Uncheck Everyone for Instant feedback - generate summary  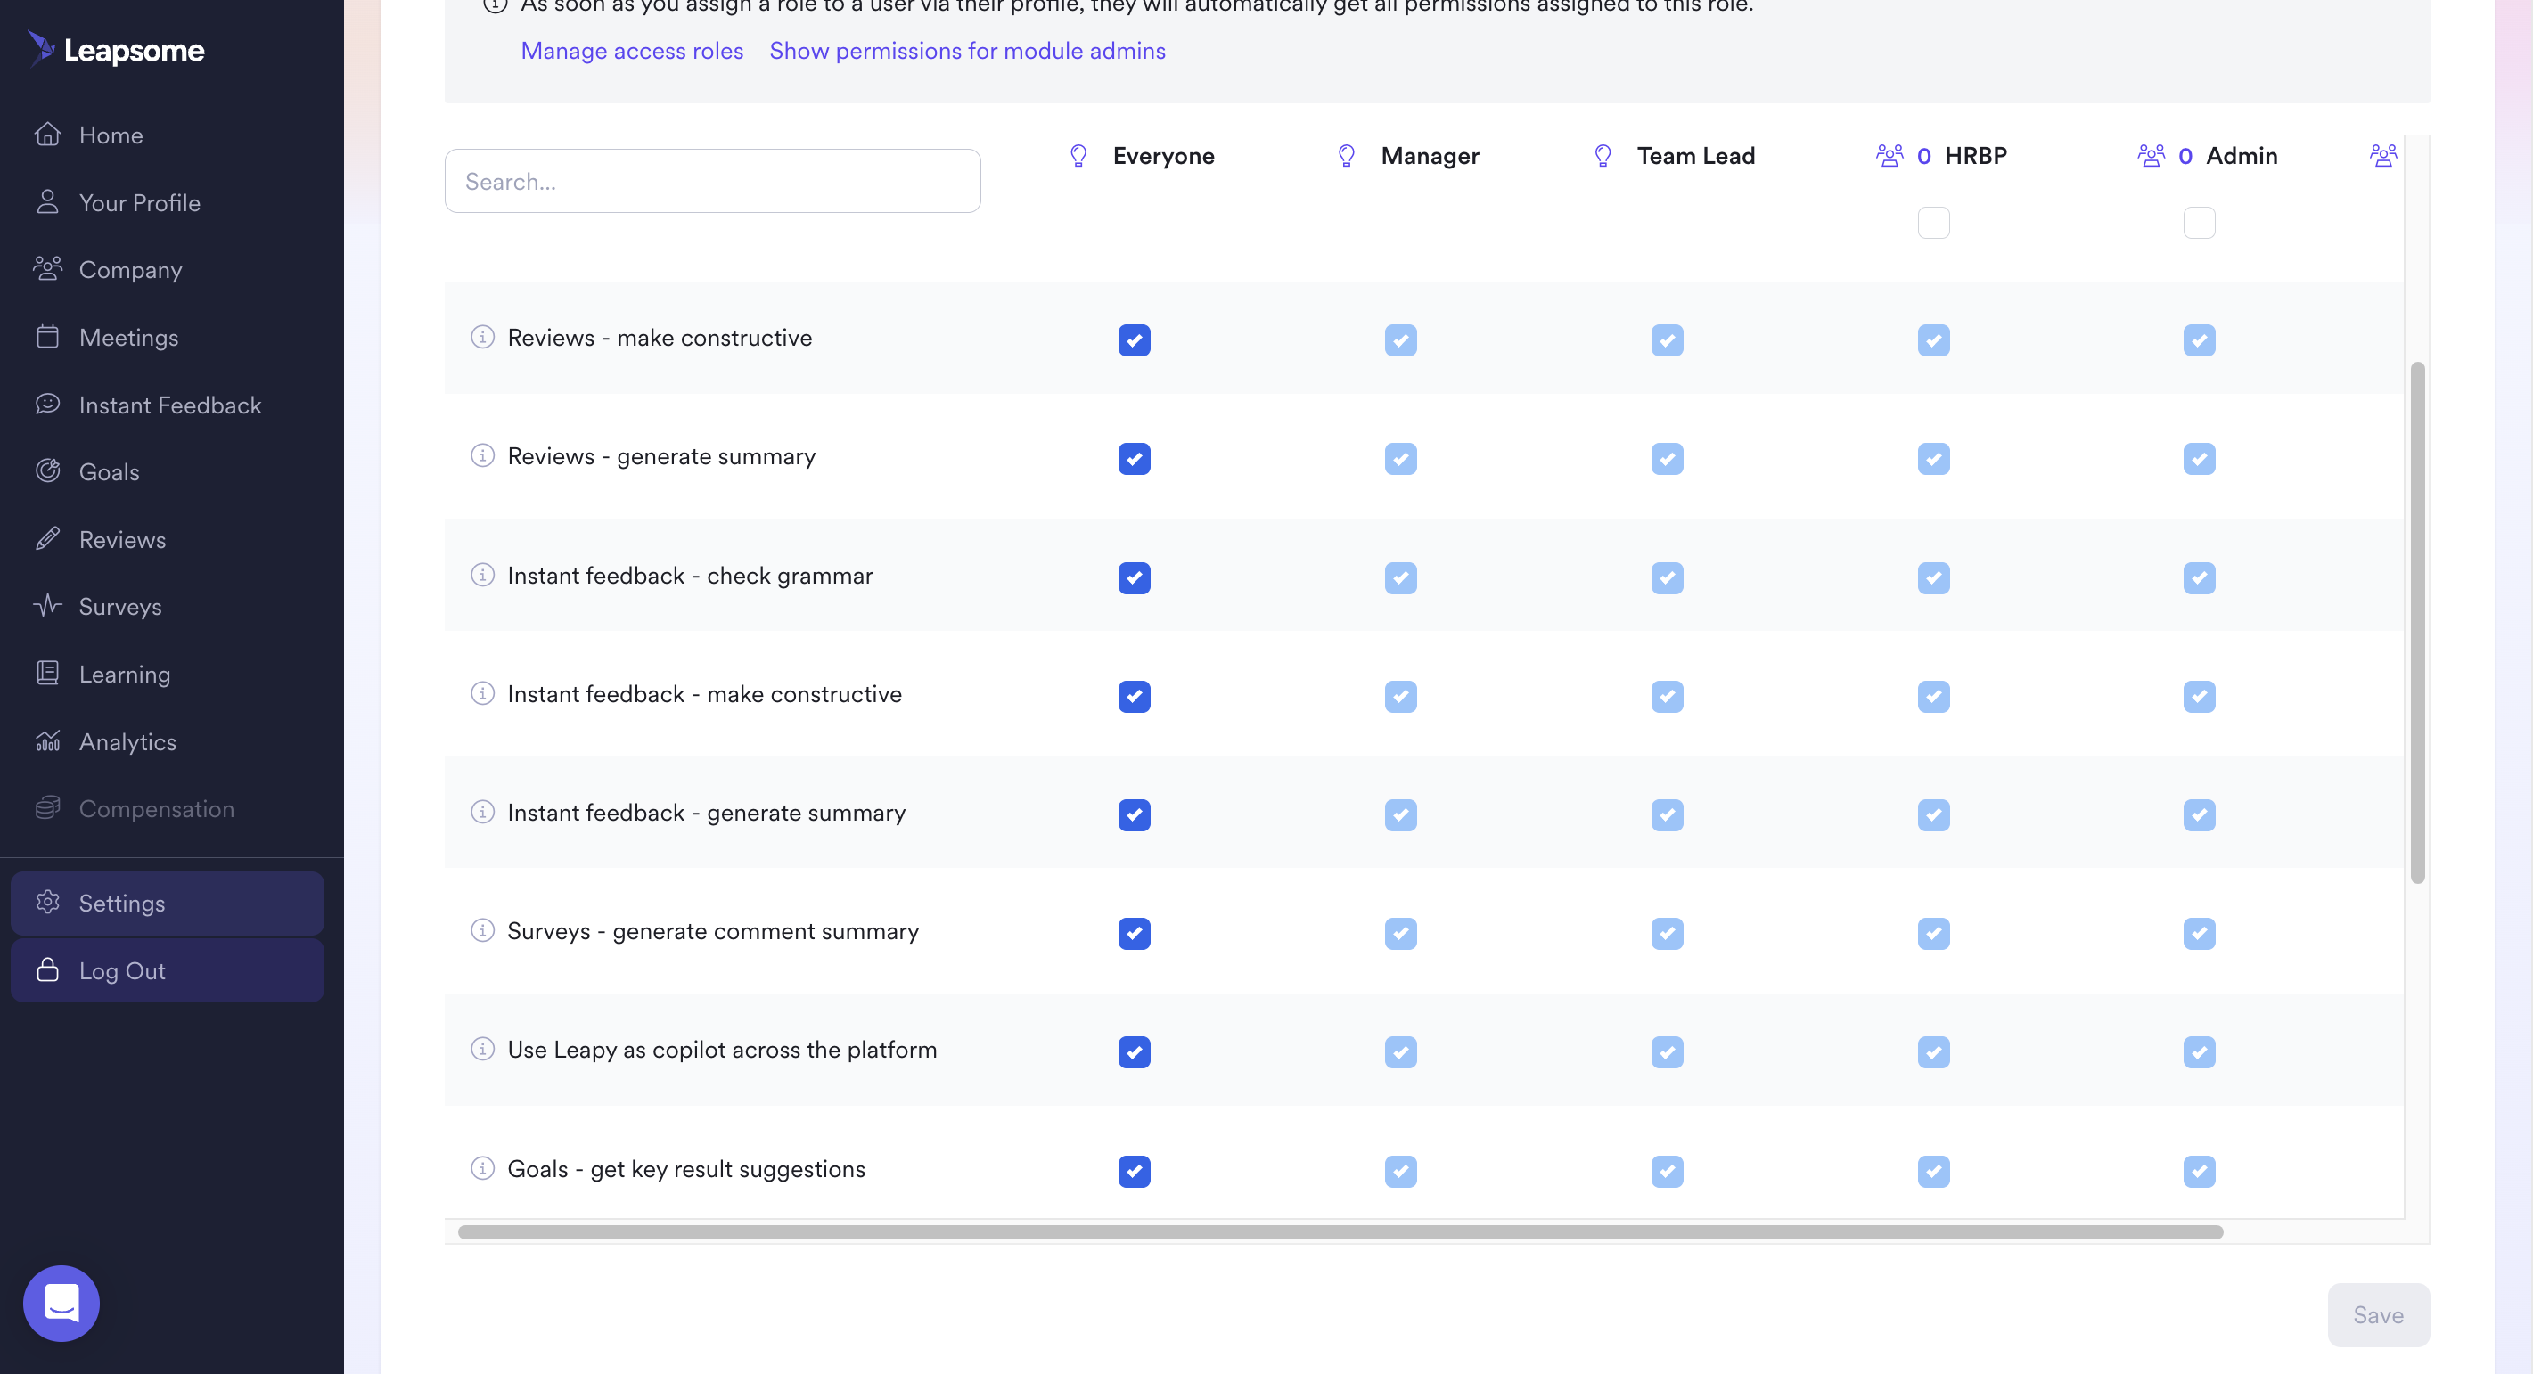pos(1134,814)
